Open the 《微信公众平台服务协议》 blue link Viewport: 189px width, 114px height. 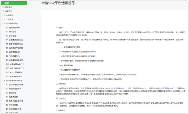click(x=115, y=88)
